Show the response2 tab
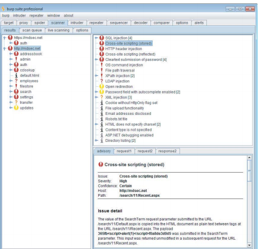258x249 pixels. pyautogui.click(x=167, y=151)
